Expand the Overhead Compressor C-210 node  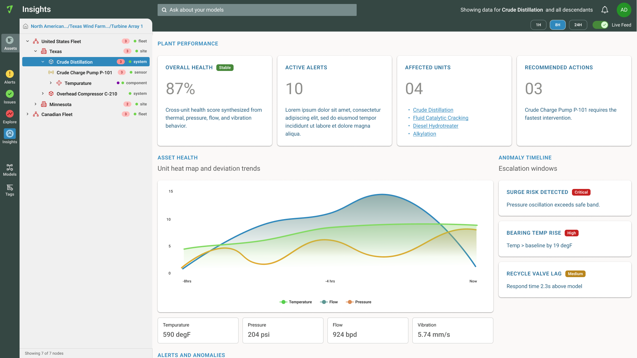point(43,94)
